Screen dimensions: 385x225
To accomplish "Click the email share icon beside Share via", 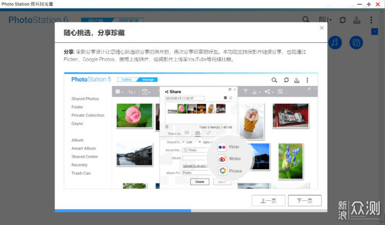I will point(187,133).
